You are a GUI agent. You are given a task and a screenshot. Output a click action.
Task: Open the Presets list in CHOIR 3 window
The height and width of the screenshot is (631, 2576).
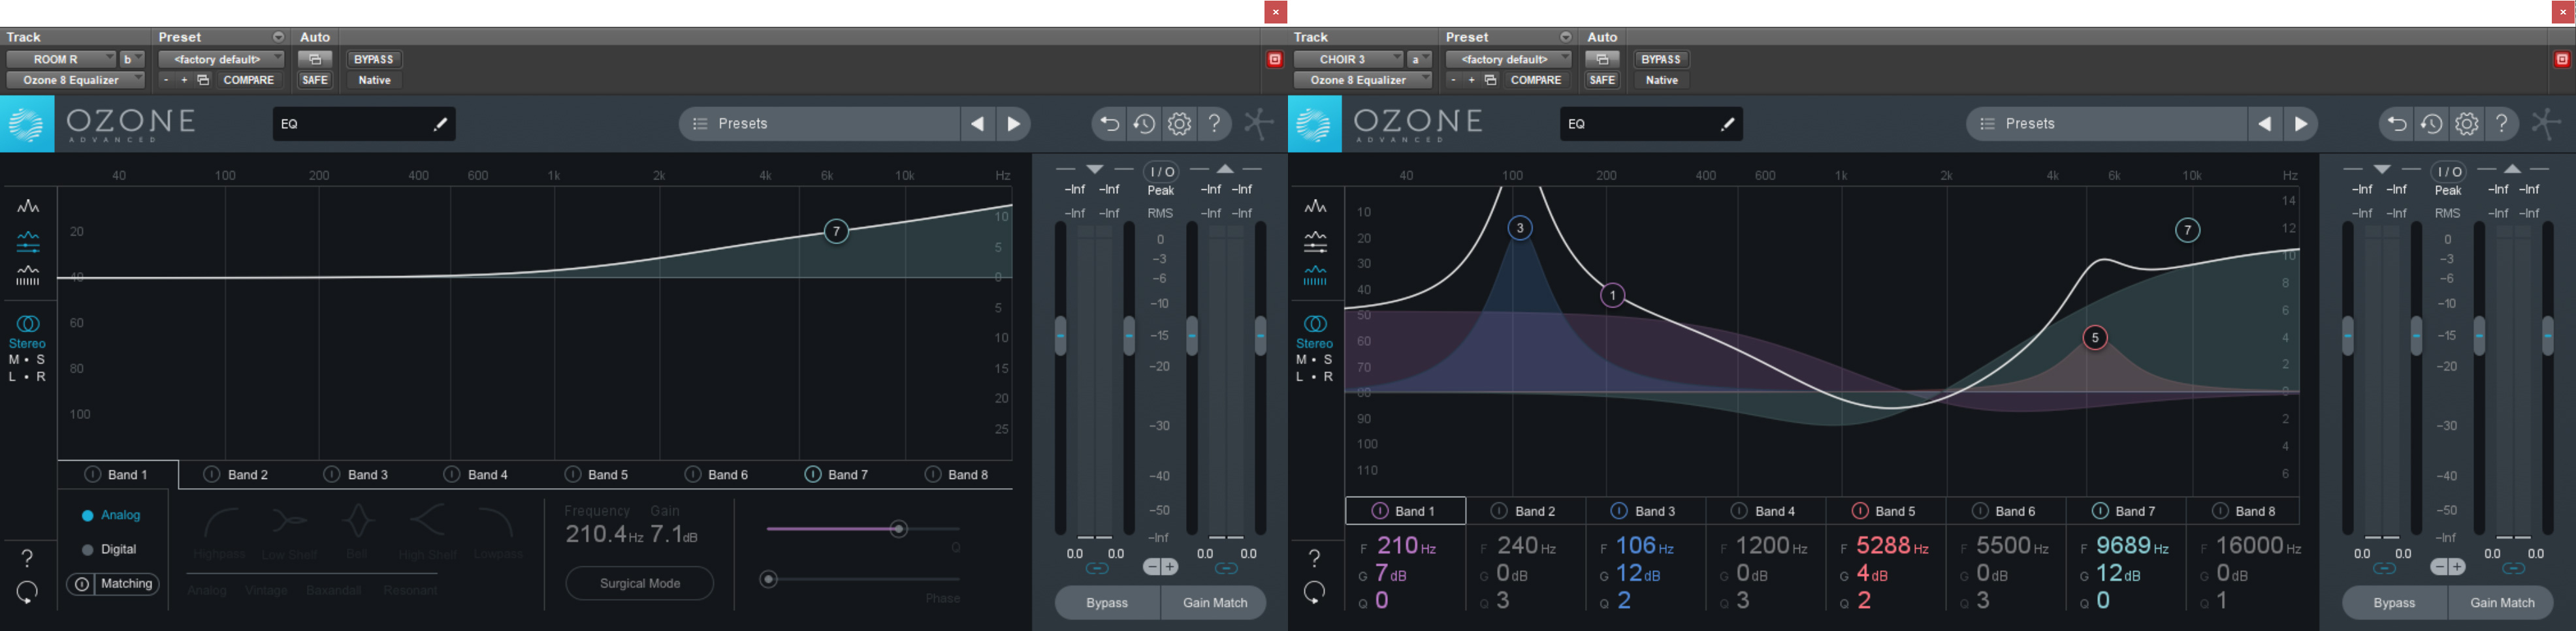click(2105, 124)
